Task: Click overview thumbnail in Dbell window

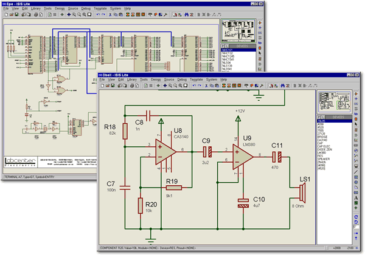Action: (x=335, y=101)
